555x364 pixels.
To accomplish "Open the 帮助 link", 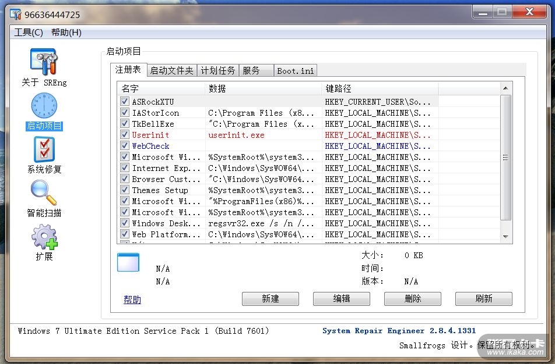I will 132,299.
